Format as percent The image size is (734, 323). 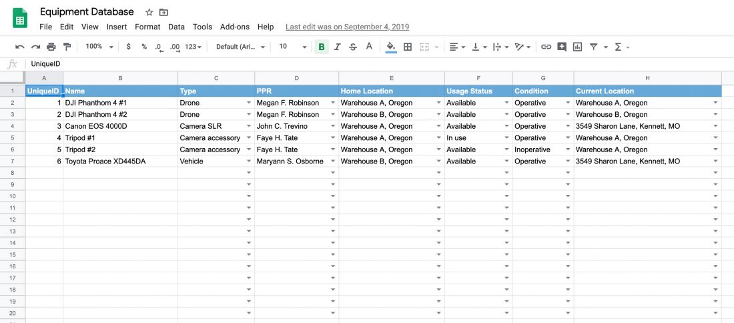point(144,47)
